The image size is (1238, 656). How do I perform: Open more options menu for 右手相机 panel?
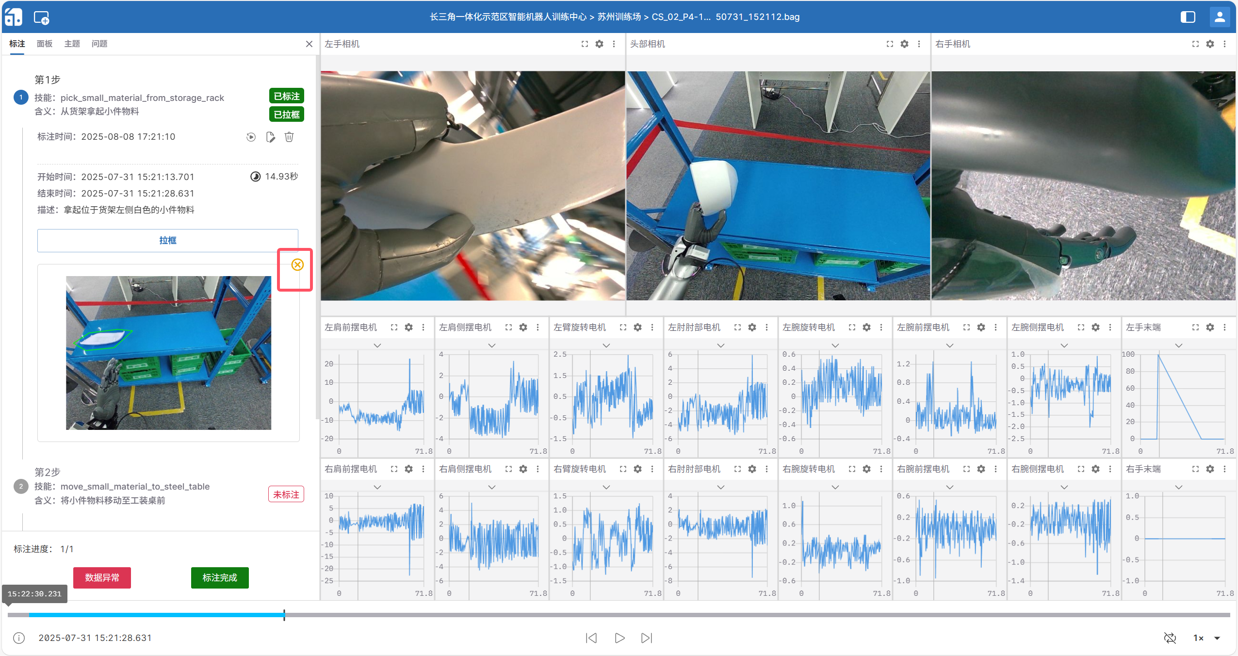(1224, 44)
